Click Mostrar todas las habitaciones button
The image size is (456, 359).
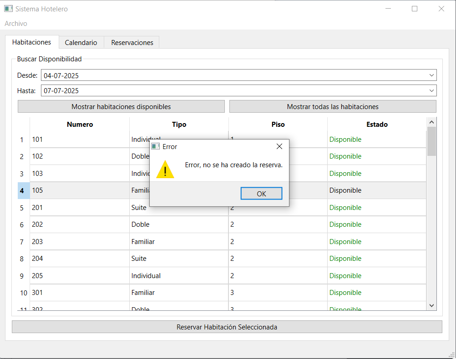point(333,107)
